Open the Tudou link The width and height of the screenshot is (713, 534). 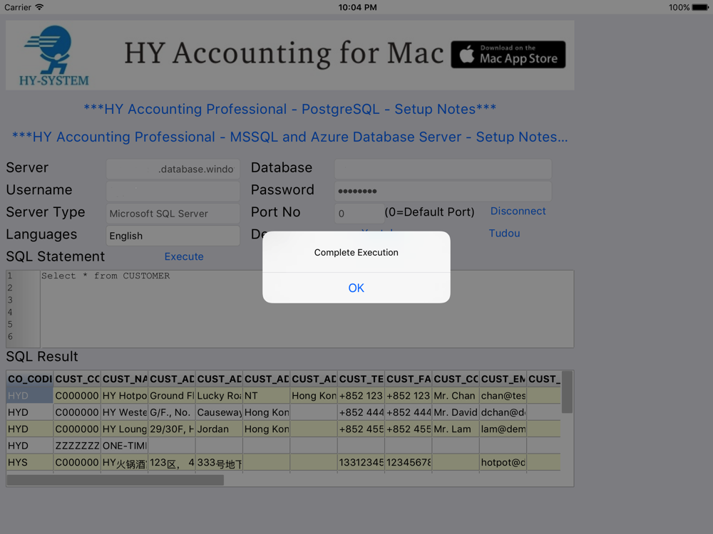pos(504,234)
